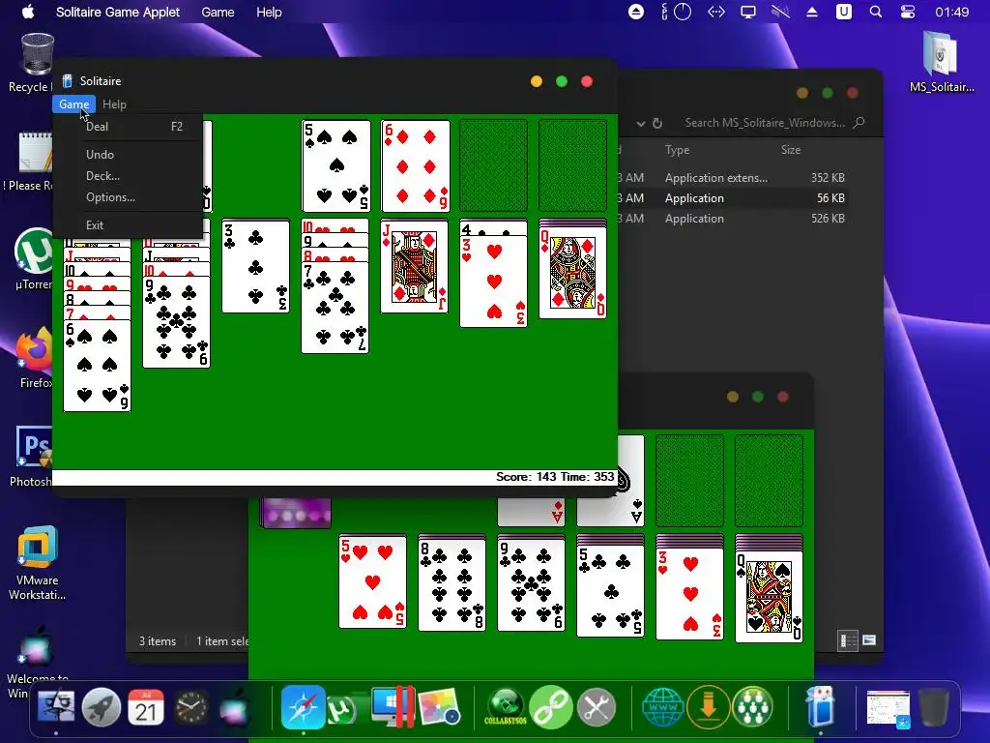Screen dimensions: 990x743
Task: Sort Explorer files by Type column
Action: click(x=677, y=150)
